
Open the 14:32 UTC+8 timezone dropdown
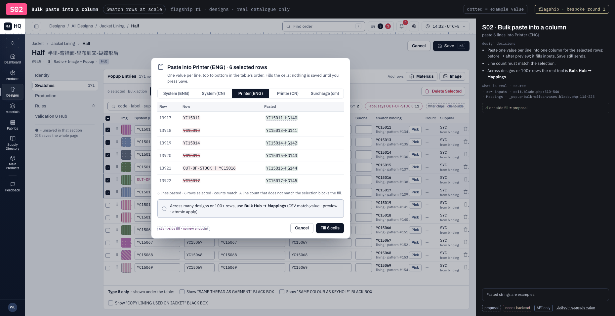coord(445,26)
